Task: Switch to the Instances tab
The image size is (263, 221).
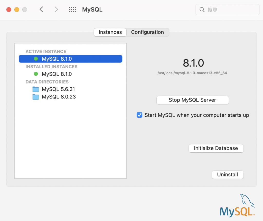Action: click(110, 32)
